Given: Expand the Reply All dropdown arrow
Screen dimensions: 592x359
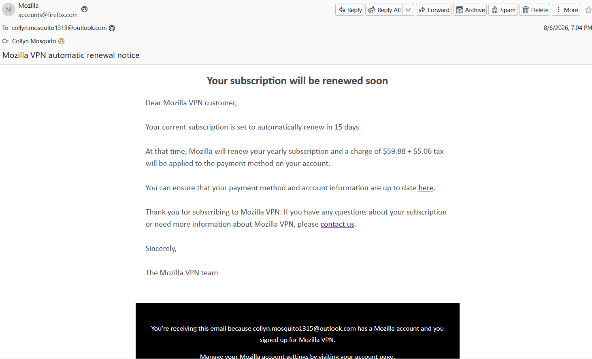Looking at the screenshot, I should tap(408, 10).
